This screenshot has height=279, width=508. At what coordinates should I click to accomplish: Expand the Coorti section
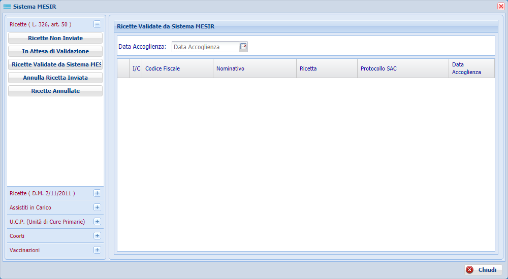(x=97, y=236)
